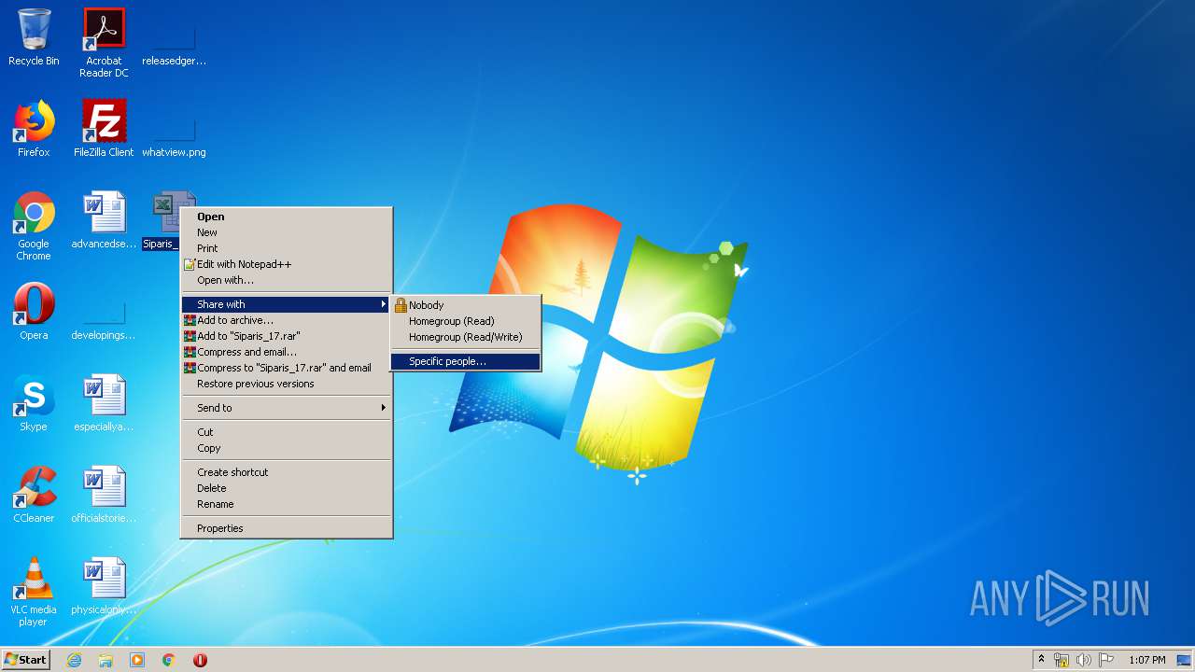Choose Edit with Notepad++

click(x=287, y=264)
